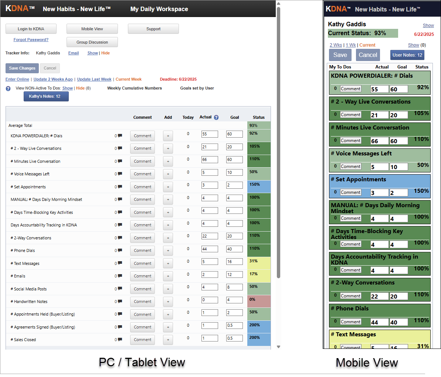Image resolution: width=441 pixels, height=377 pixels.
Task: Open the Forgot Password link
Action: click(x=31, y=40)
